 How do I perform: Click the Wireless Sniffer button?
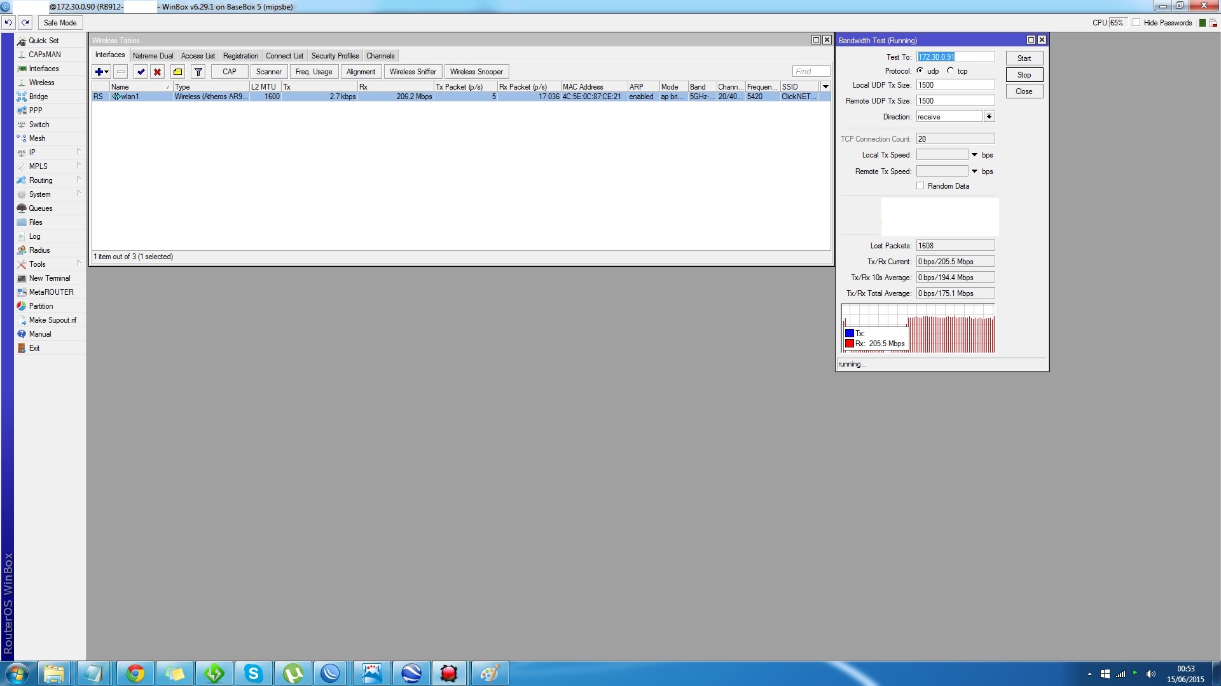pyautogui.click(x=413, y=72)
